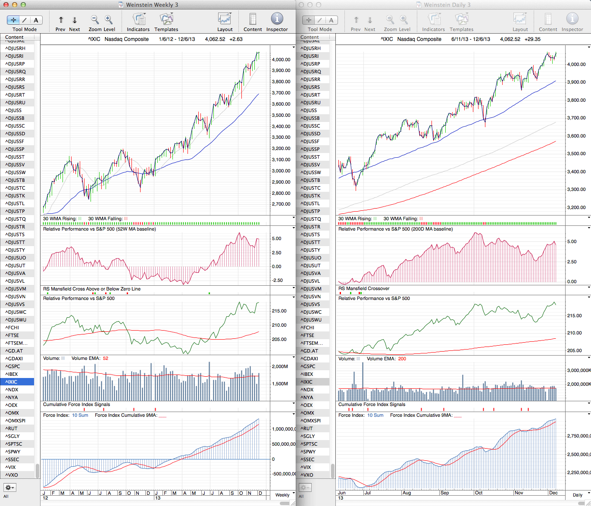591x506 pixels.
Task: Select the text annotation tool in Weekly window
Action: pos(36,20)
